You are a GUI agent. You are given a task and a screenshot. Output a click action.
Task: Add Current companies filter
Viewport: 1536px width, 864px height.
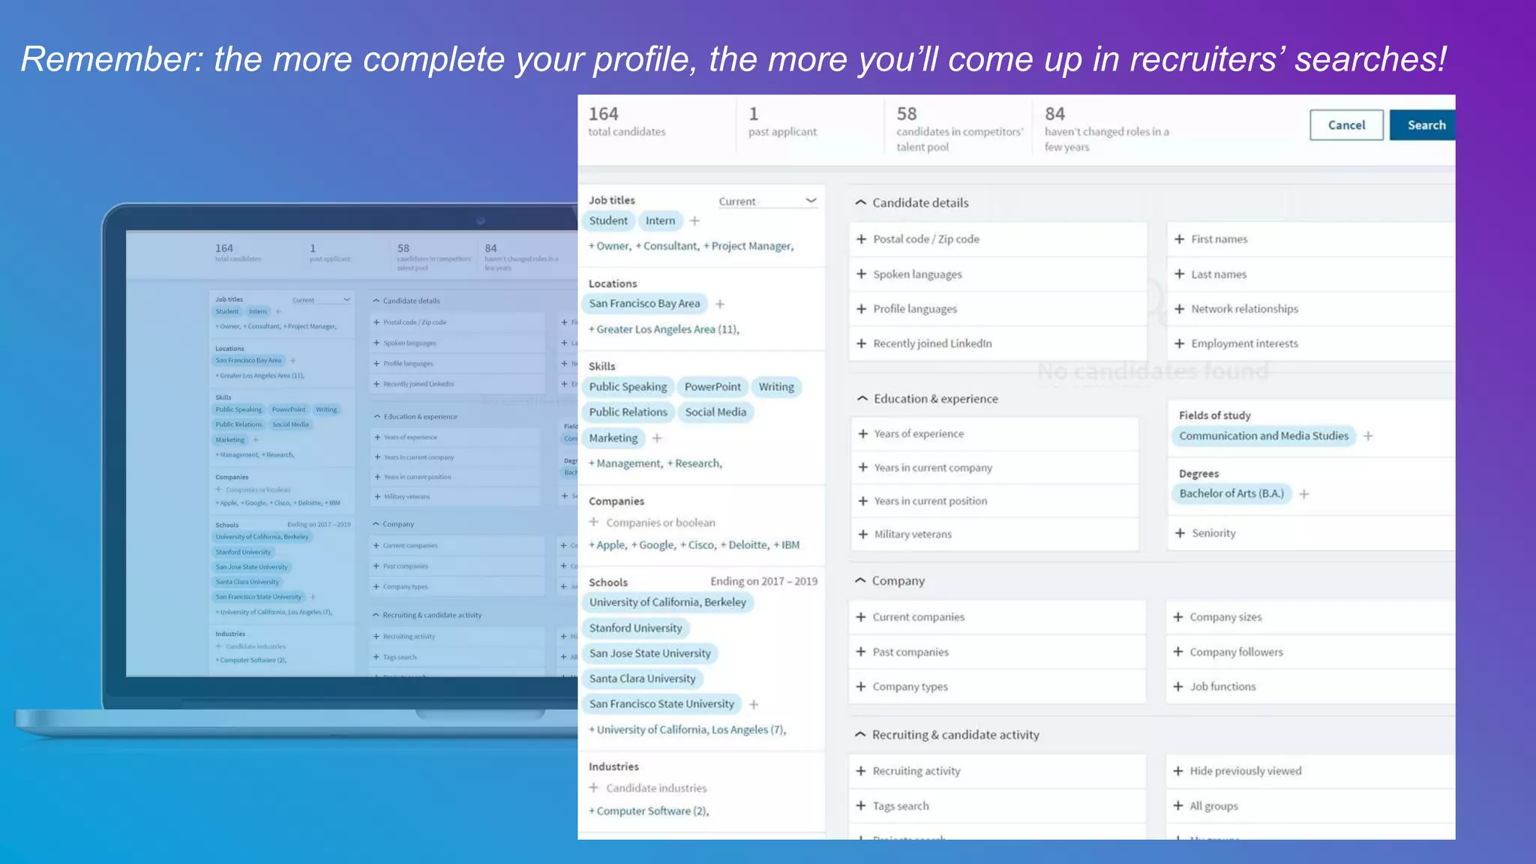[x=997, y=617]
